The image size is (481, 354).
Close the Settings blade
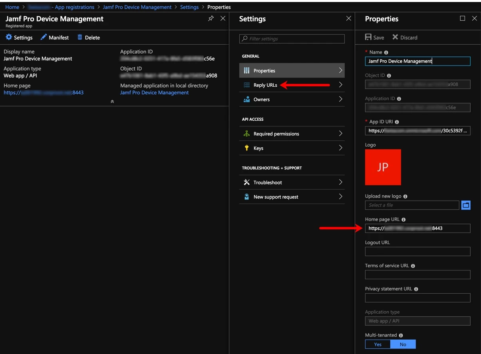349,18
